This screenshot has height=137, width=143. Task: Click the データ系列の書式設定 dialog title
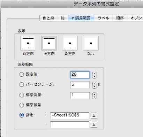point(96,4)
